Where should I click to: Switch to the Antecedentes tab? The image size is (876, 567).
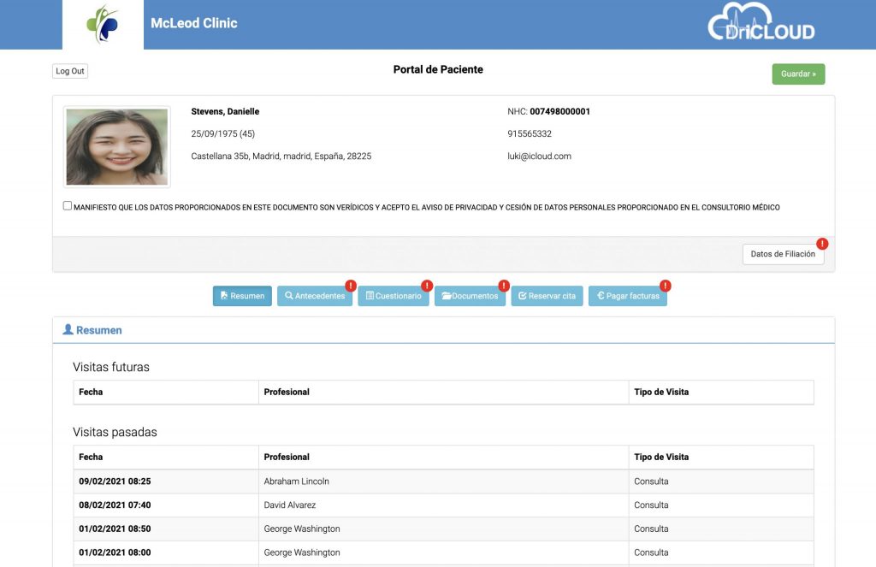[x=314, y=296]
